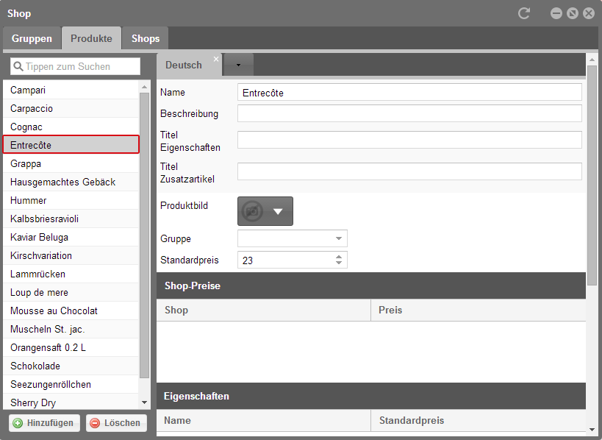Switch to the Gruppen tab
The width and height of the screenshot is (602, 440).
(x=32, y=38)
